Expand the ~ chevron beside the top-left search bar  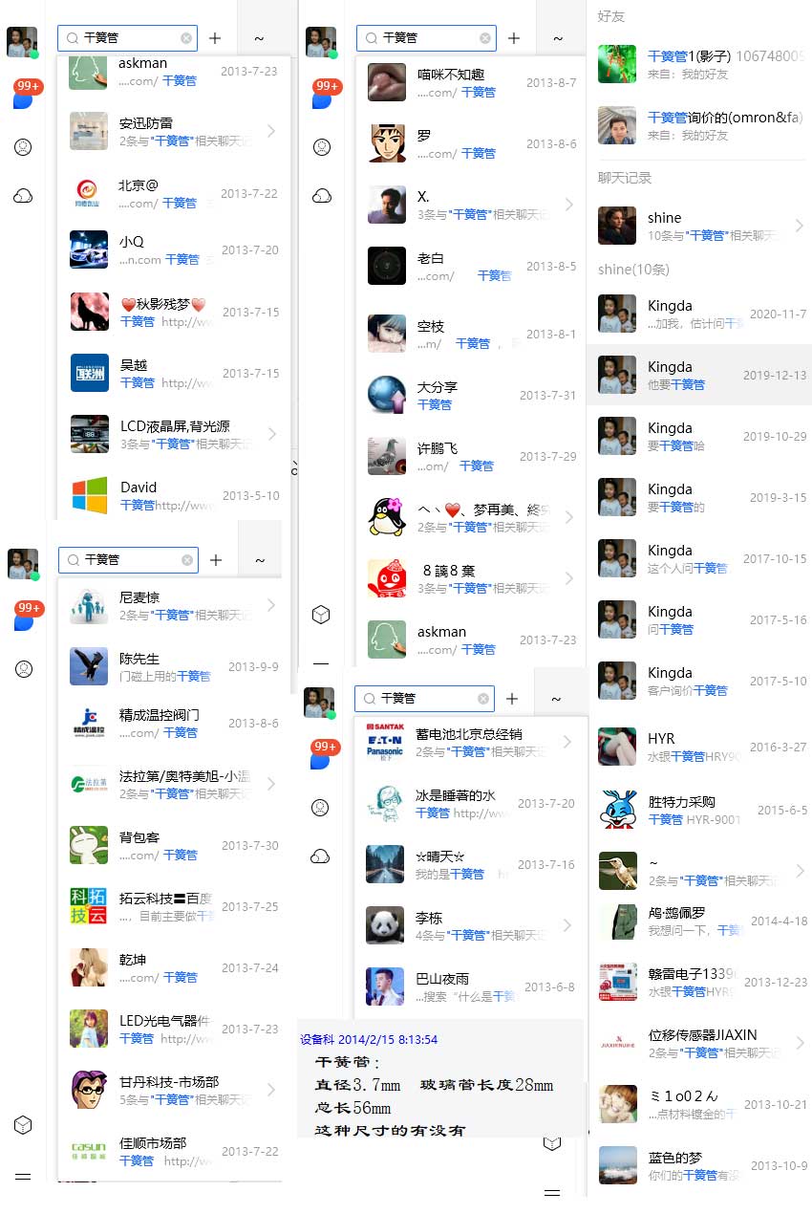coord(259,37)
